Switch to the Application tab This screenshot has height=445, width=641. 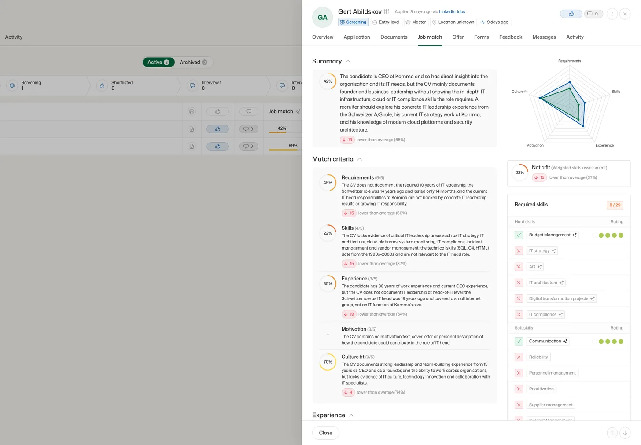pos(357,37)
